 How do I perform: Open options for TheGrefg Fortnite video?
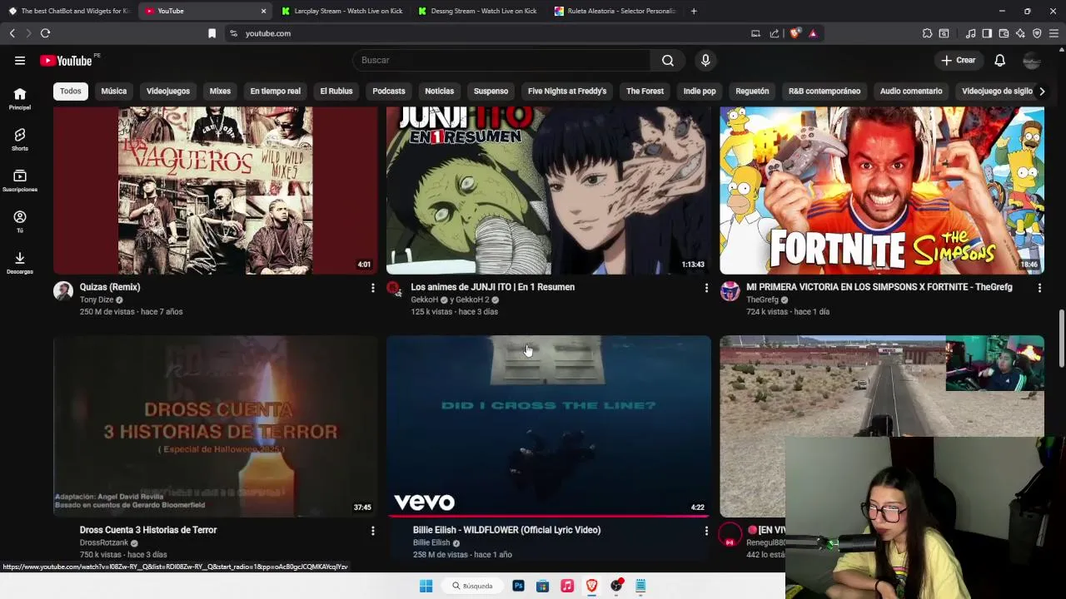coord(1039,288)
